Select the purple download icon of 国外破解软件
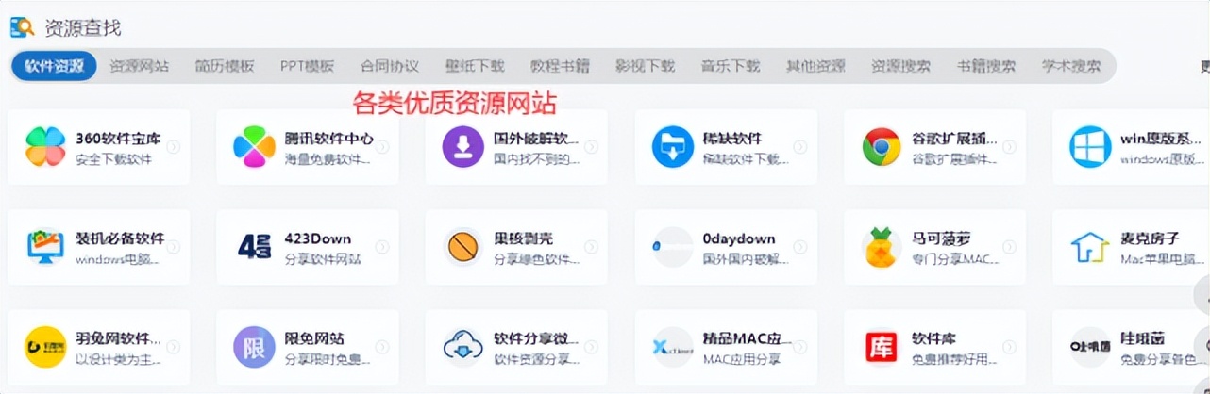 pyautogui.click(x=463, y=147)
